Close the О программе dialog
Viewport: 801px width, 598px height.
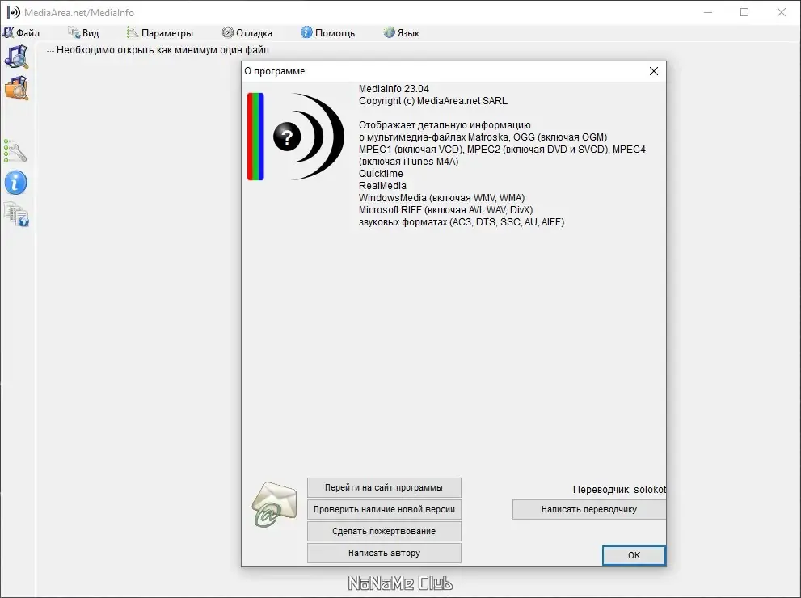pos(654,71)
